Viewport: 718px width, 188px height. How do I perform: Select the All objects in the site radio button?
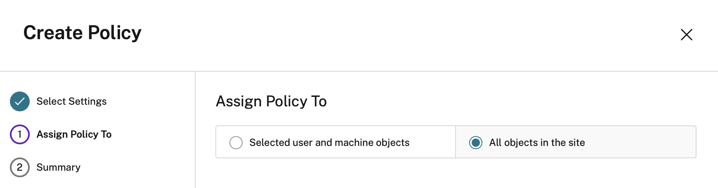tap(475, 143)
